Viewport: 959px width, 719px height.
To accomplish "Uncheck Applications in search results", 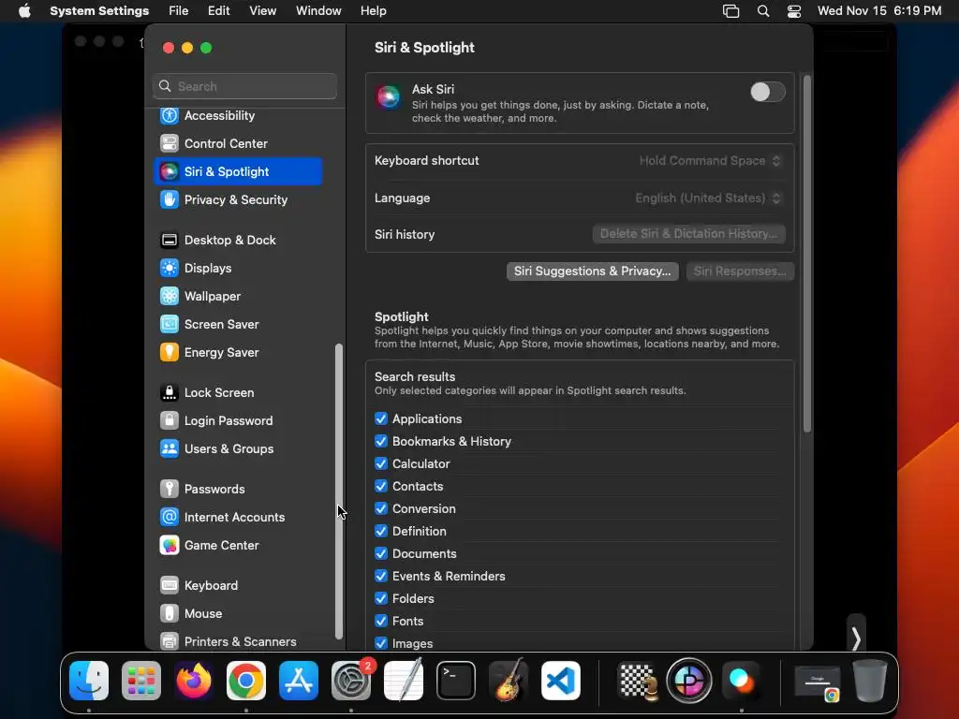I will [381, 418].
